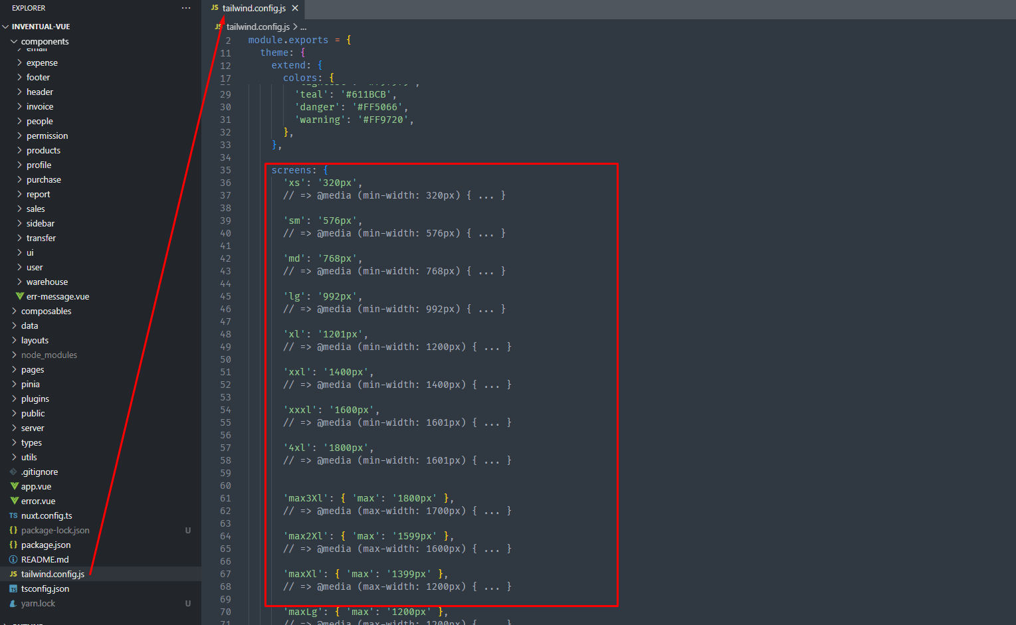Close the tailwind.config.js editor tab
The image size is (1016, 625).
295,8
